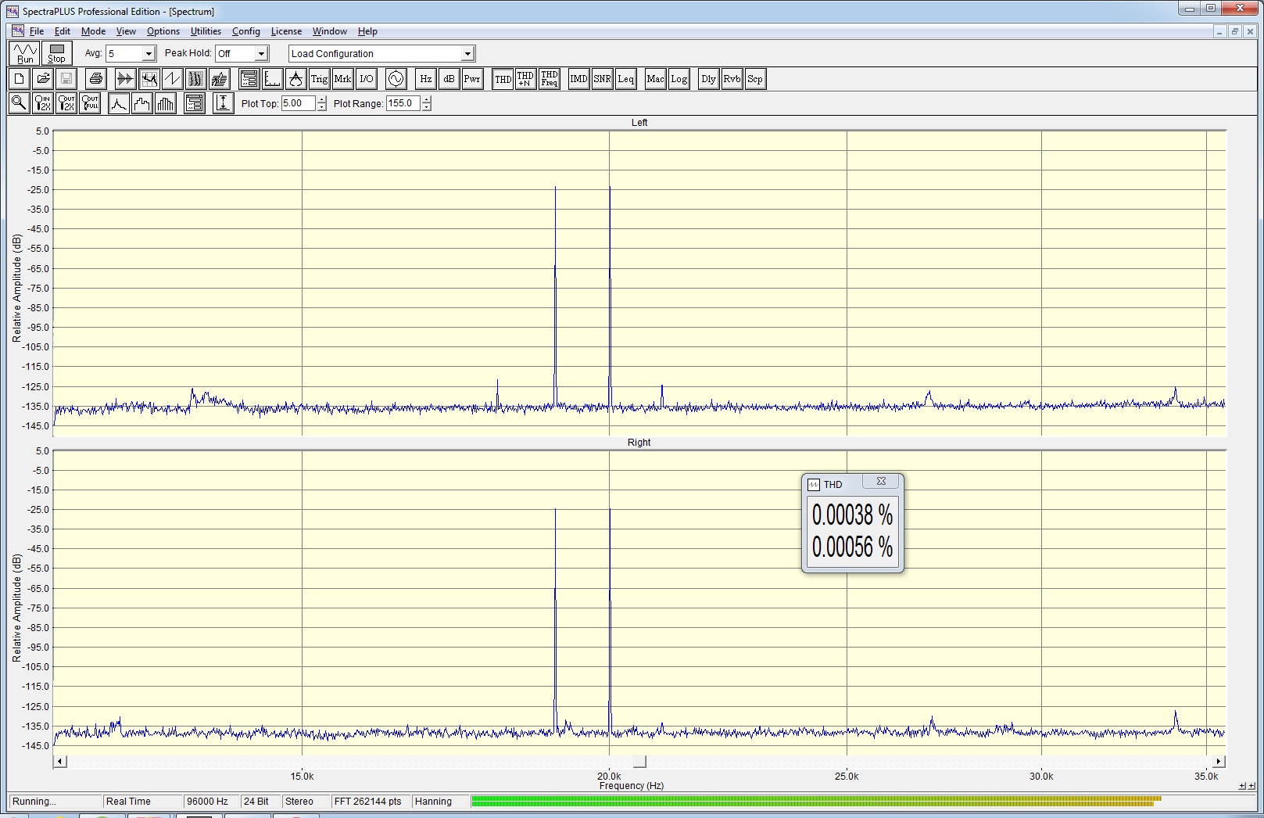This screenshot has height=818, width=1264.
Task: Click the Mrk markers button
Action: pyautogui.click(x=342, y=79)
